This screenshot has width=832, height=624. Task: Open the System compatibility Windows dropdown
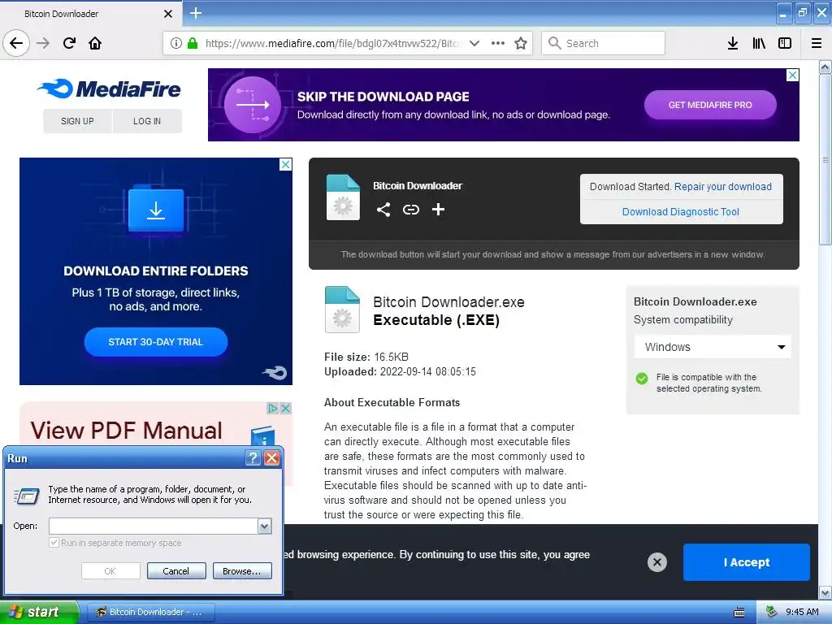tap(713, 347)
